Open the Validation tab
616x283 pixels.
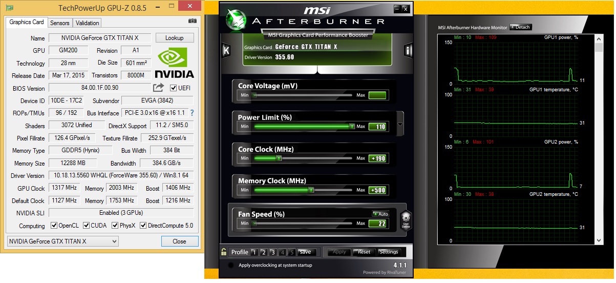click(87, 23)
